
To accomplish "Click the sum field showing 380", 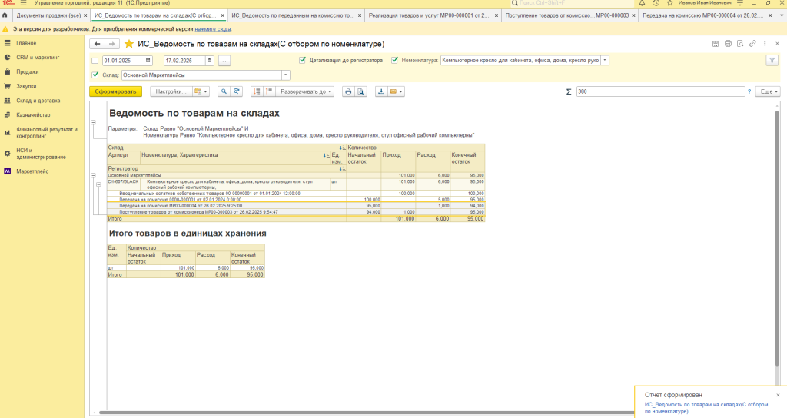I will [660, 92].
